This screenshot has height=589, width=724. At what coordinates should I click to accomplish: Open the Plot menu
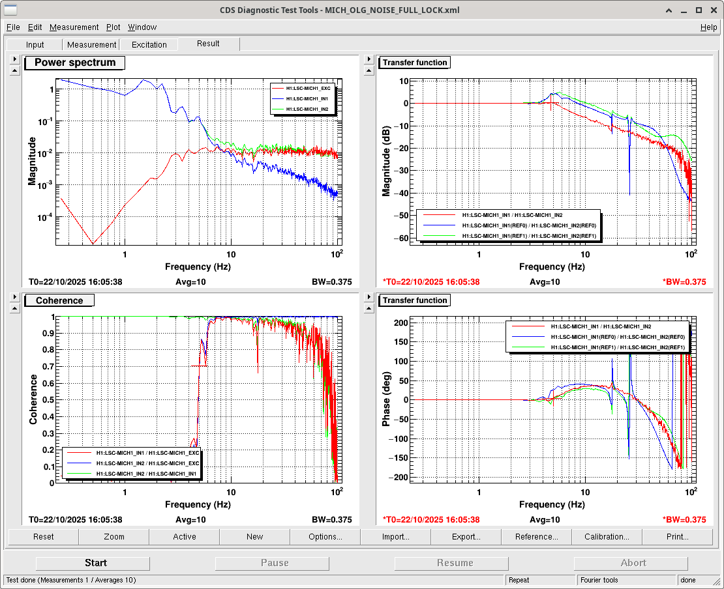113,27
